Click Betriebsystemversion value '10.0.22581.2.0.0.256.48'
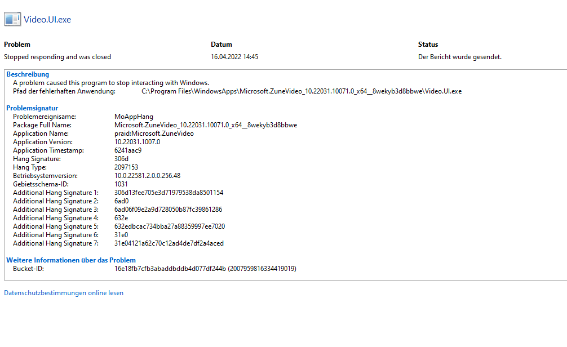This screenshot has height=347, width=567. 148,176
